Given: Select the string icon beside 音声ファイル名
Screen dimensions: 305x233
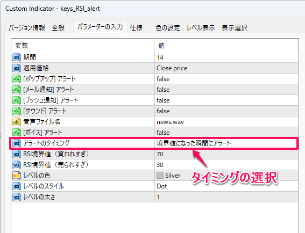Looking at the screenshot, I should click(17, 122).
